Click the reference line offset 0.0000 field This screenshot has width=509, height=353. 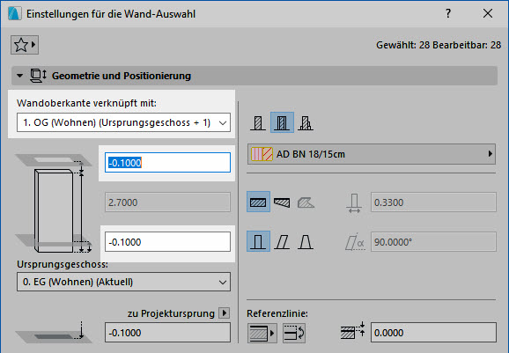point(433,333)
